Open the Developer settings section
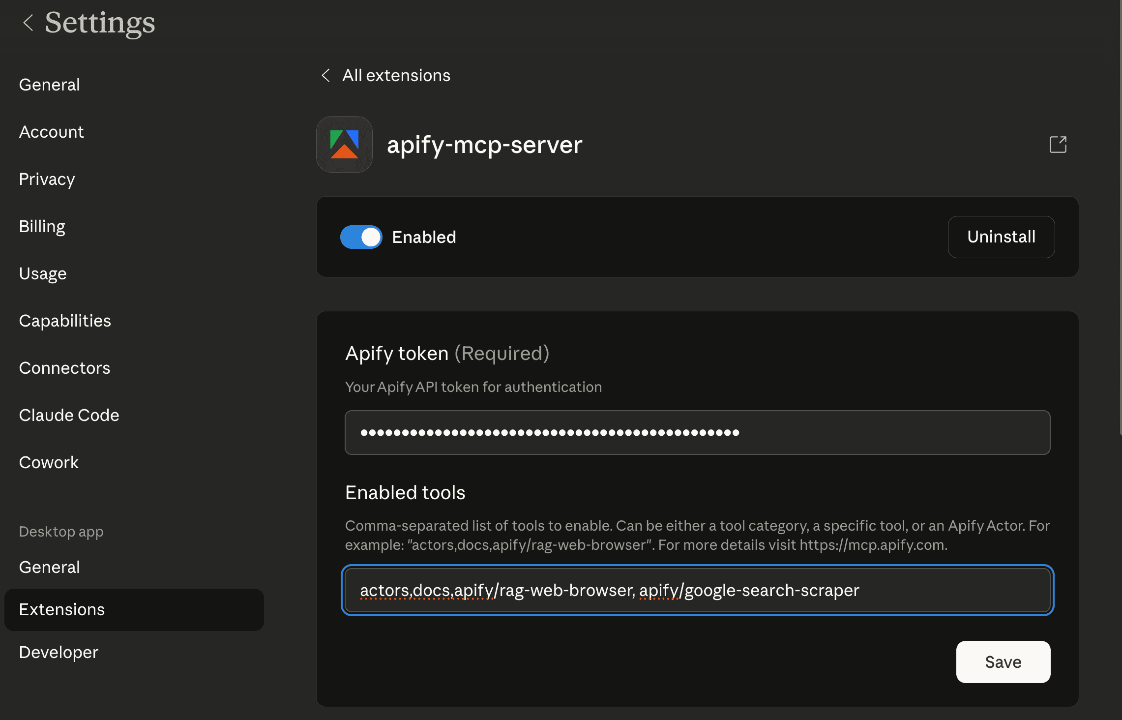The height and width of the screenshot is (720, 1122). point(58,652)
